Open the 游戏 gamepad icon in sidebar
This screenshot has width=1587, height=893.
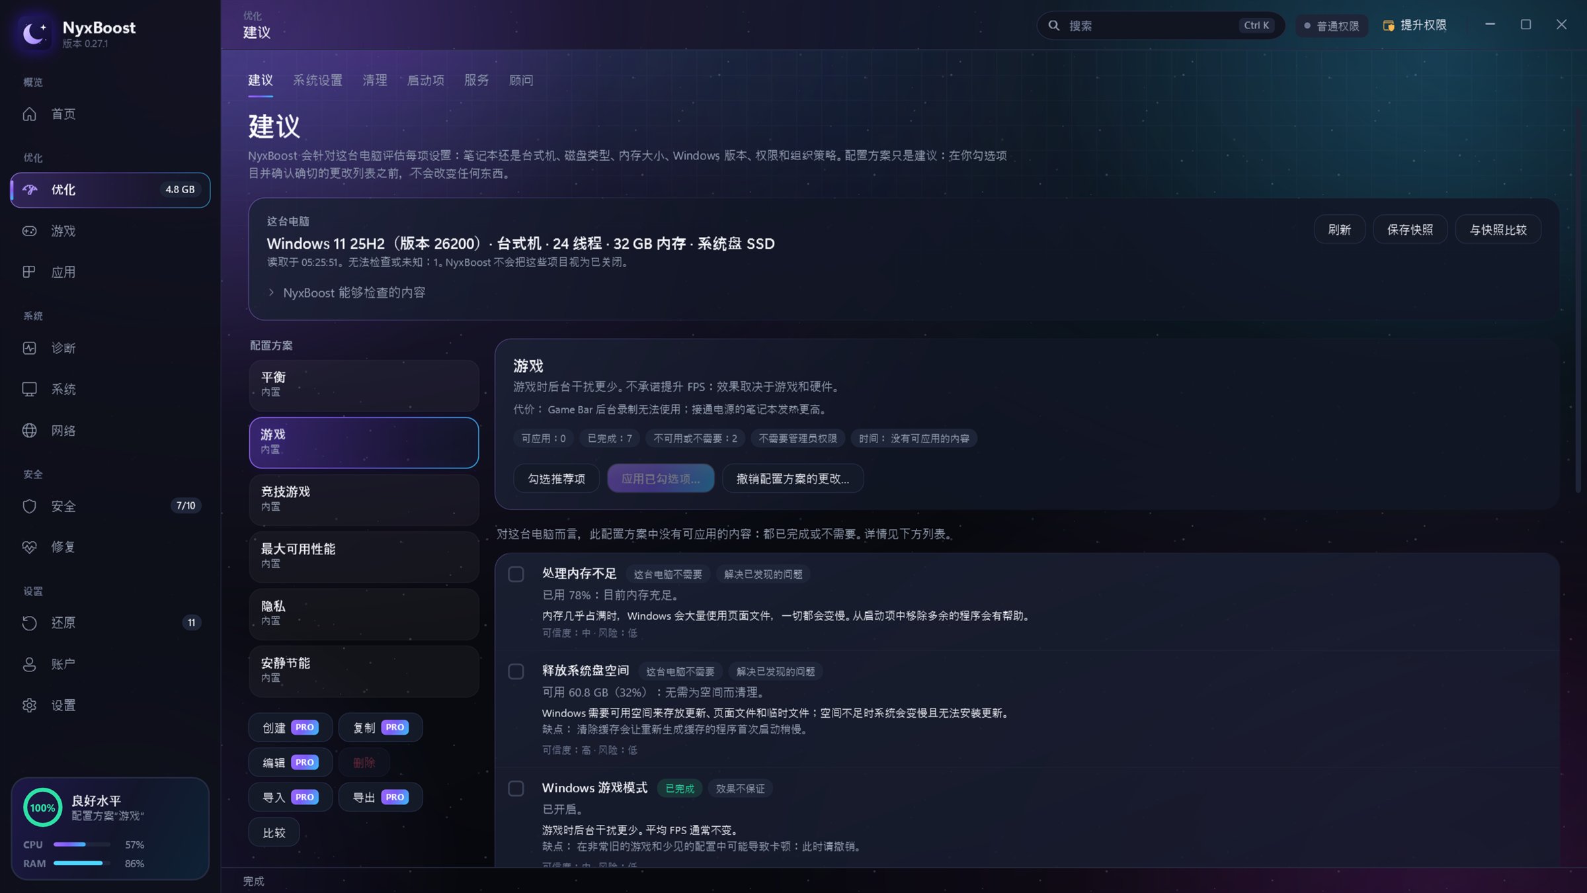click(x=29, y=231)
